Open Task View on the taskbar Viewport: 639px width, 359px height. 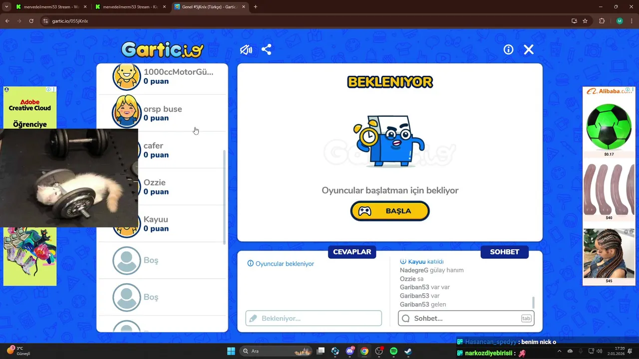point(321,351)
